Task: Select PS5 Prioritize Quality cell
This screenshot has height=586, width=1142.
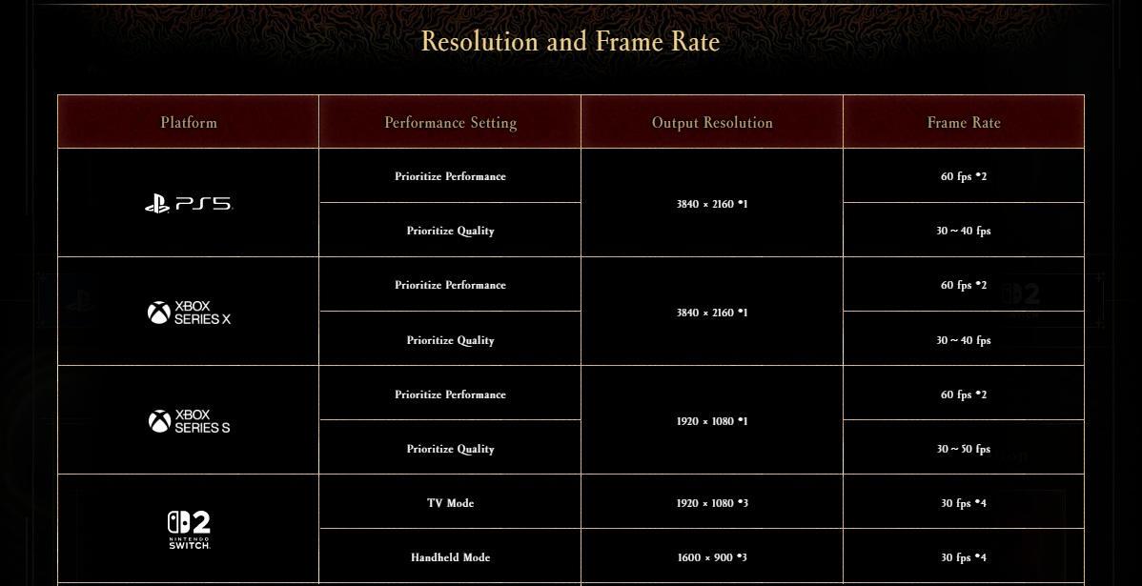Action: click(x=450, y=231)
